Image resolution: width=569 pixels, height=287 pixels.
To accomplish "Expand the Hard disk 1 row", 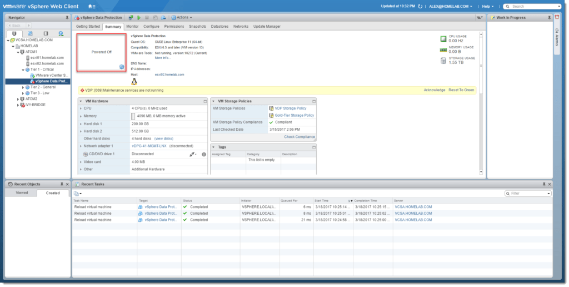I will tap(81, 124).
